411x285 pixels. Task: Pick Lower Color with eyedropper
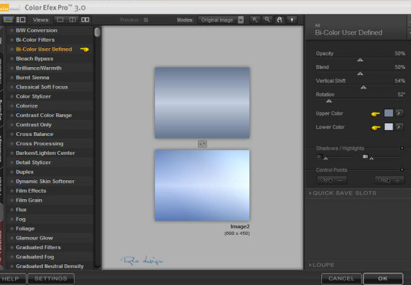tap(400, 127)
